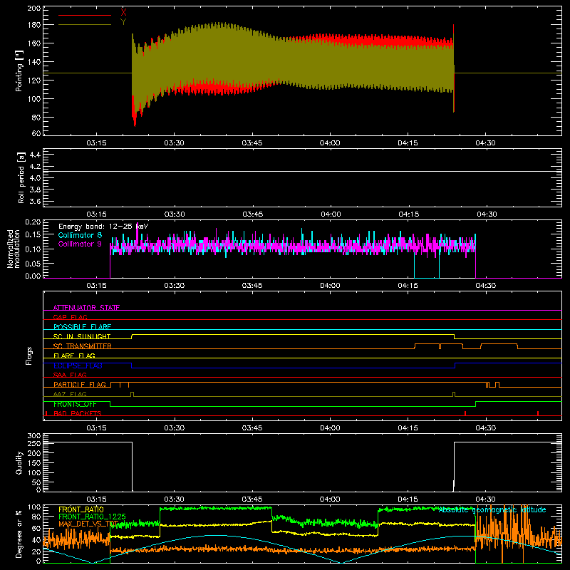Screen dimensions: 570x570
Task: Click the SC_TRANSMITTER flag label
Action: [83, 346]
